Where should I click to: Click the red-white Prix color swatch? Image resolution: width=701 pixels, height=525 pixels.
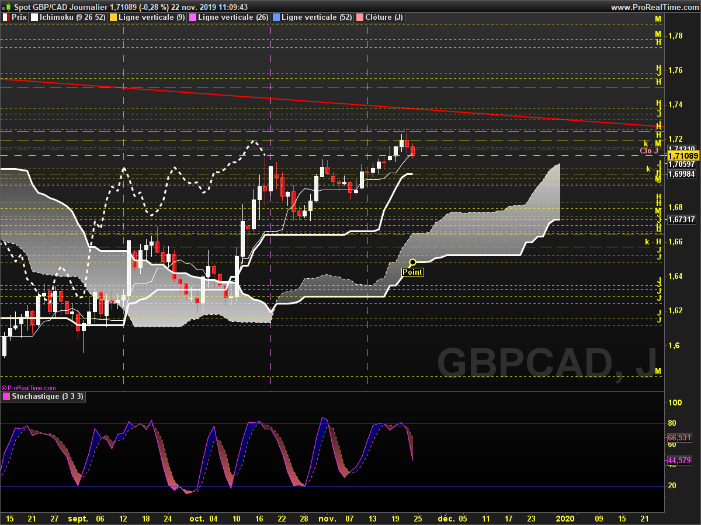pyautogui.click(x=6, y=17)
